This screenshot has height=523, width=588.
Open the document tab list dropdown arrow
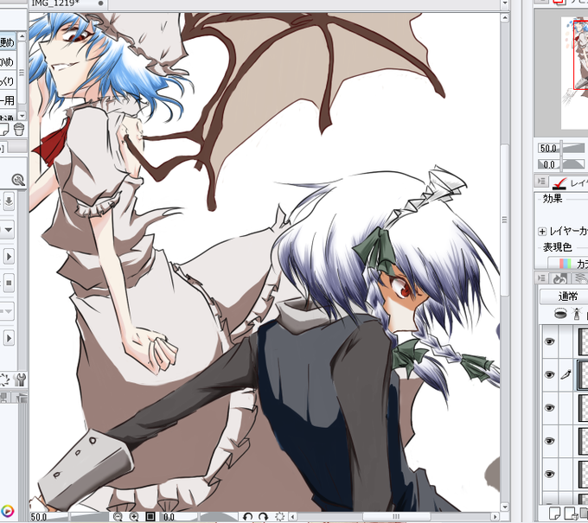click(x=505, y=3)
